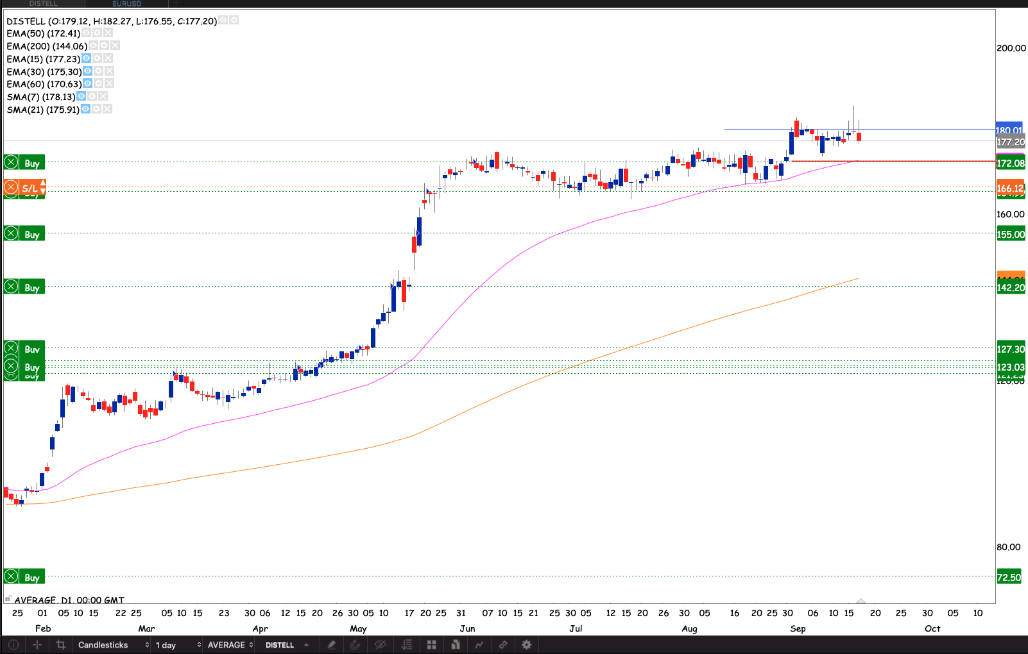Viewport: 1028px width, 654px height.
Task: Open the pencil drawing tool
Action: click(x=332, y=645)
